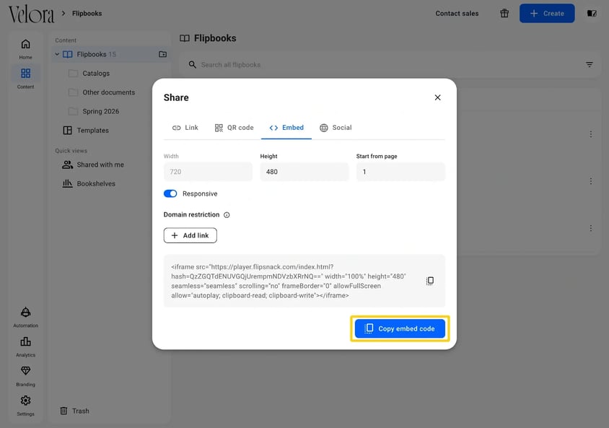This screenshot has height=428, width=609.
Task: Switch to the Social tab
Action: (x=336, y=128)
